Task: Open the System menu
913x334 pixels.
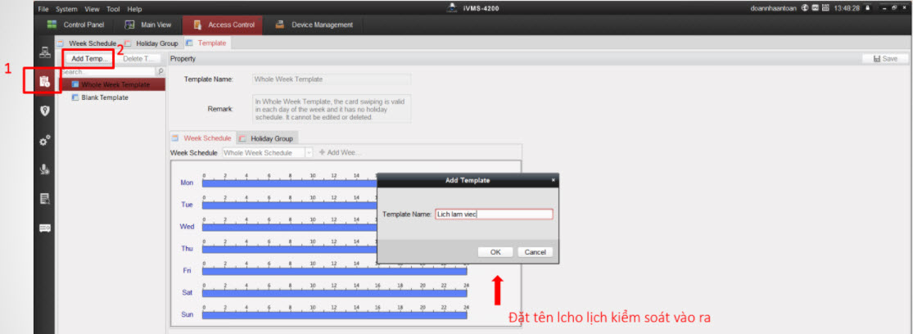Action: tap(68, 8)
